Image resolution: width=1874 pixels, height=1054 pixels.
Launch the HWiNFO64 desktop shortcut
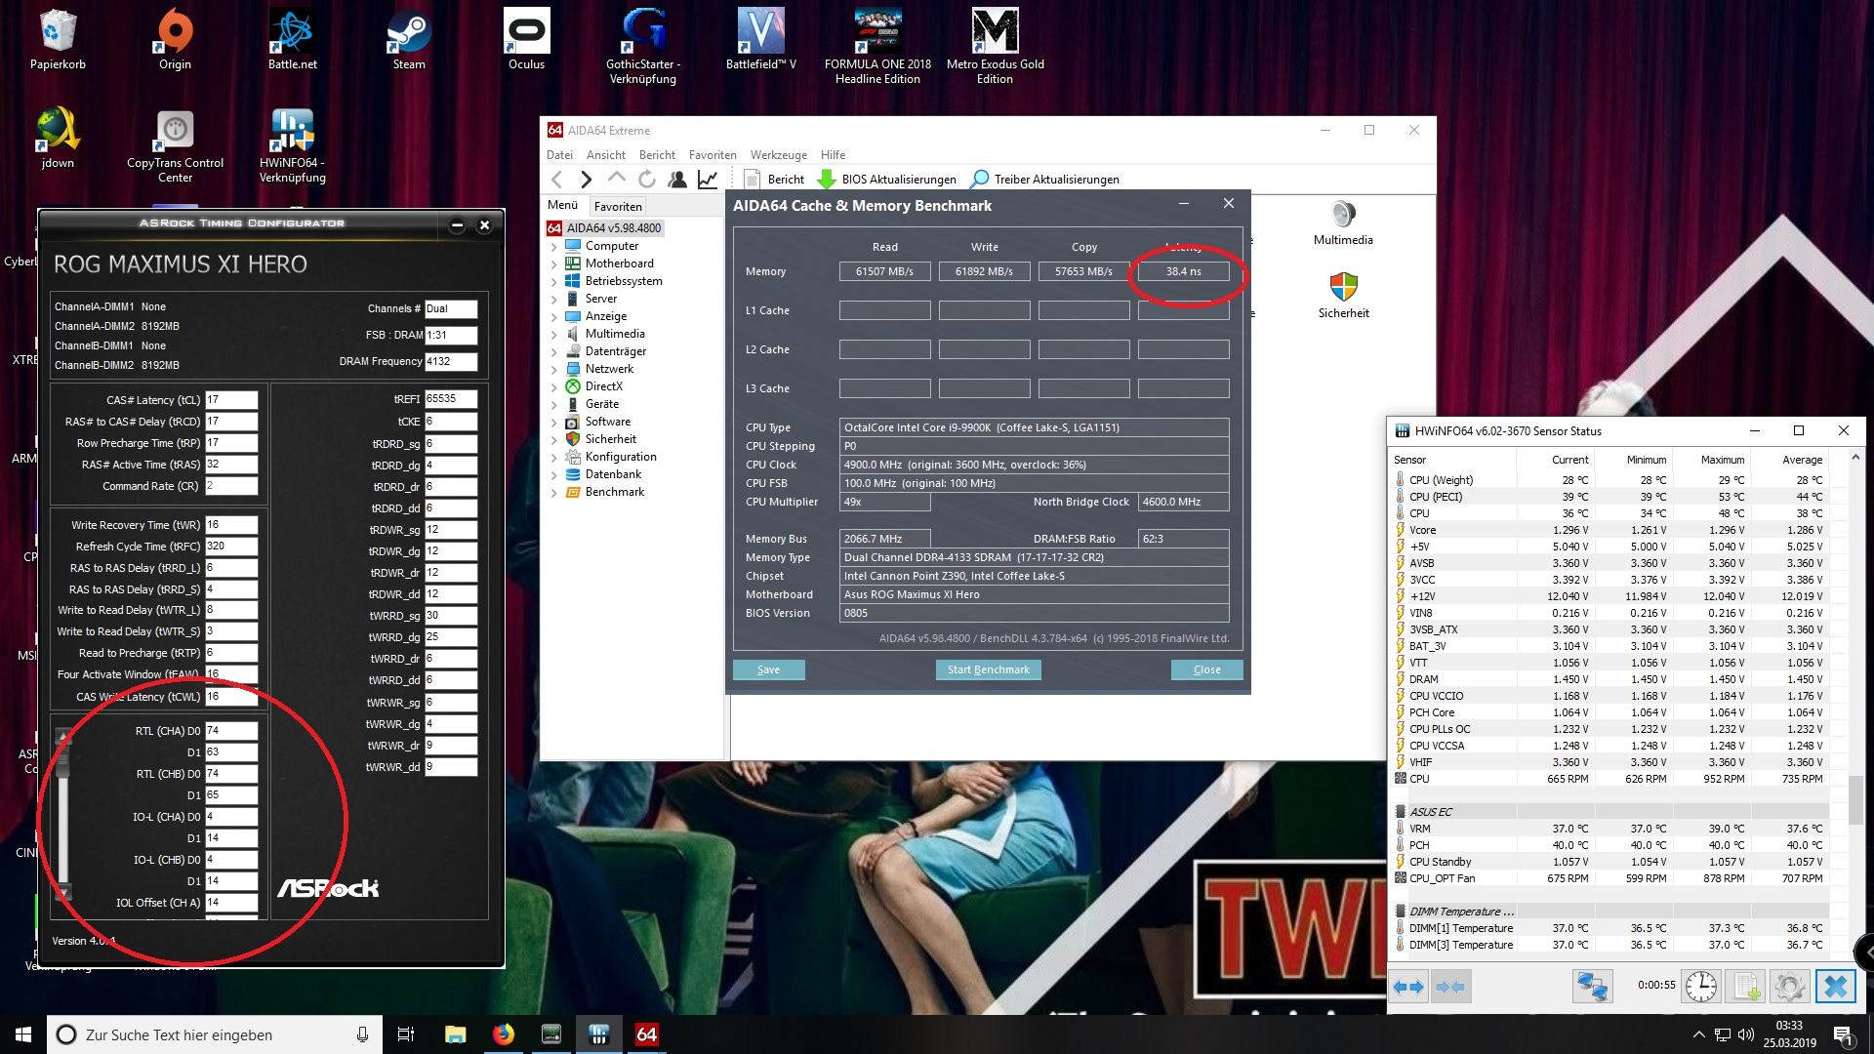(292, 145)
